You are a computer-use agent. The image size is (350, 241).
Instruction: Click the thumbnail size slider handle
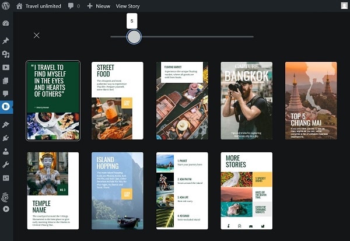[134, 37]
